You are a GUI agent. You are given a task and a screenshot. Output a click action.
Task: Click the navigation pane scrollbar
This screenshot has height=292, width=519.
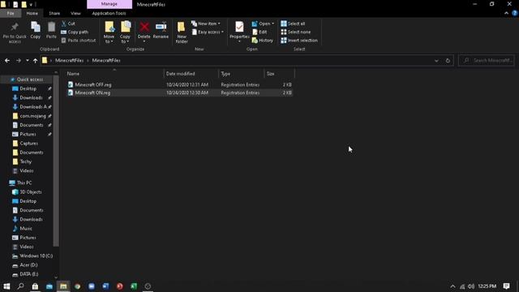(56, 161)
